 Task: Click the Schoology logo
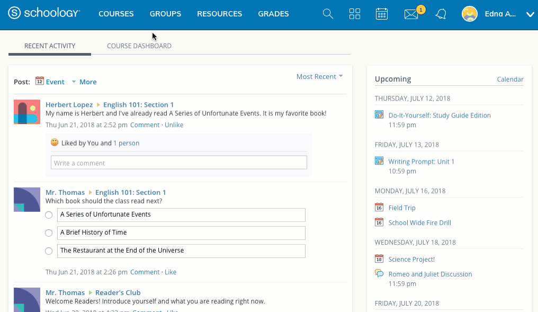click(44, 14)
